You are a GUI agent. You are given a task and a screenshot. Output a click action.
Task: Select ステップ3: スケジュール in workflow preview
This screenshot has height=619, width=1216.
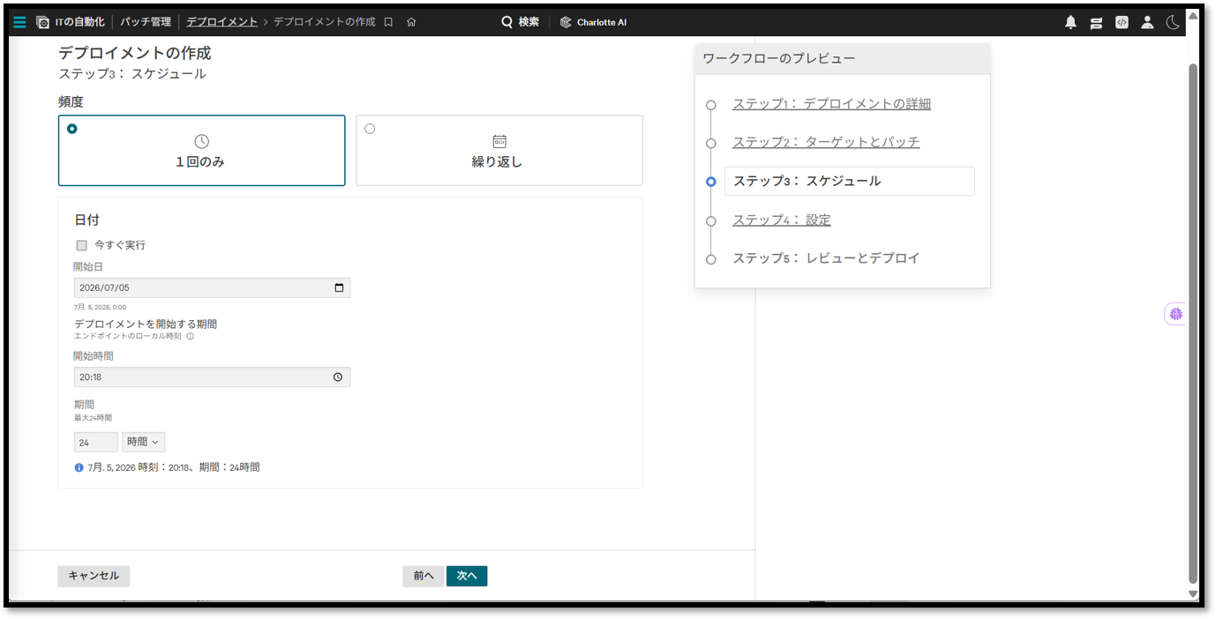click(x=849, y=181)
